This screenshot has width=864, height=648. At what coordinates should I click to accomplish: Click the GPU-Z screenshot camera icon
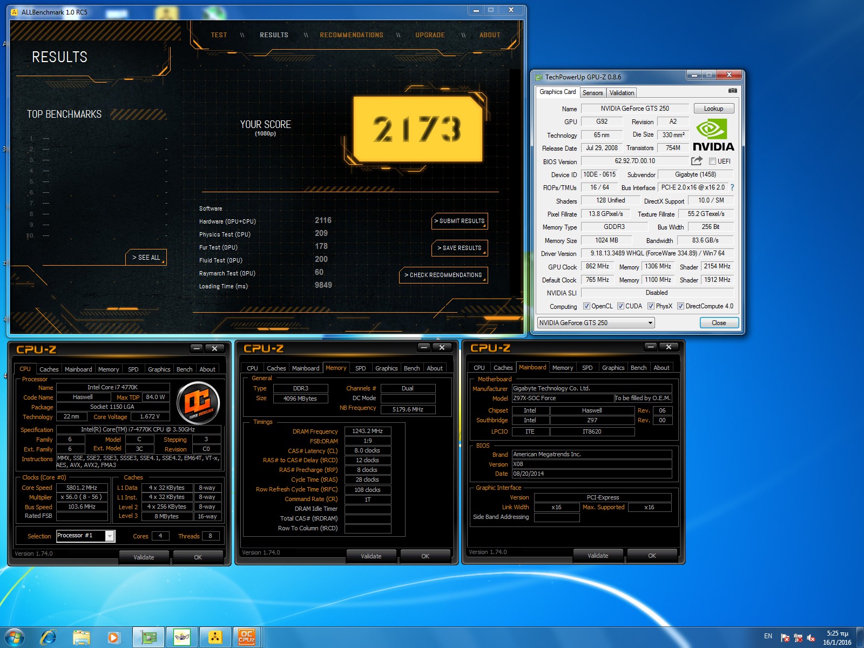pos(732,91)
